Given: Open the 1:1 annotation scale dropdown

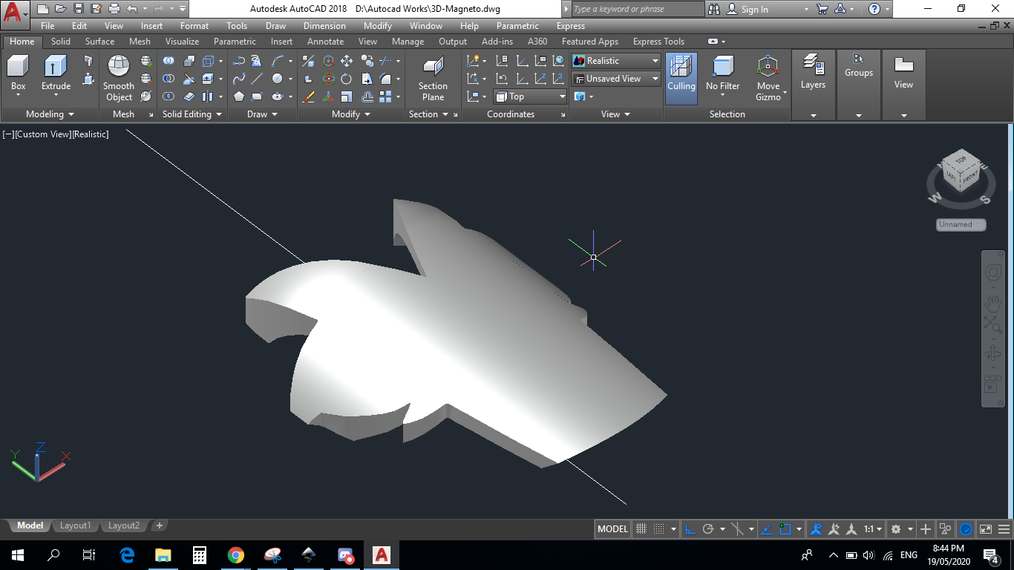Looking at the screenshot, I should tap(872, 529).
